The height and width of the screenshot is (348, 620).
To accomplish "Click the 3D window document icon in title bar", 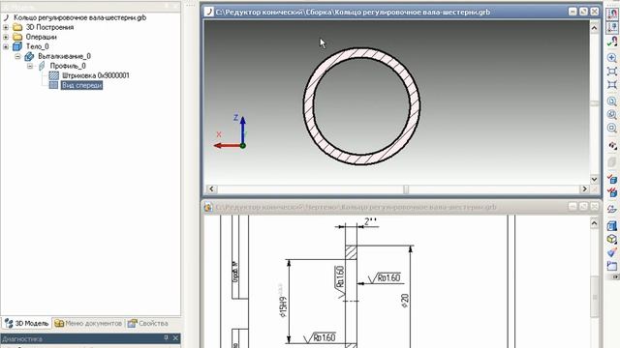I will click(209, 13).
